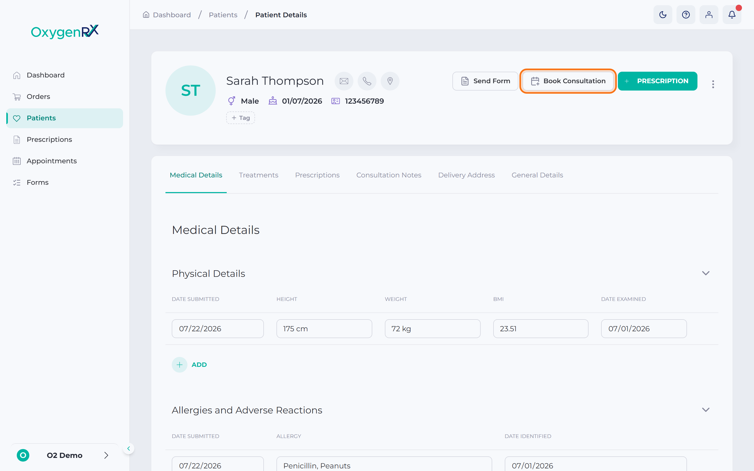Click the green O2 Demo account icon

23,455
